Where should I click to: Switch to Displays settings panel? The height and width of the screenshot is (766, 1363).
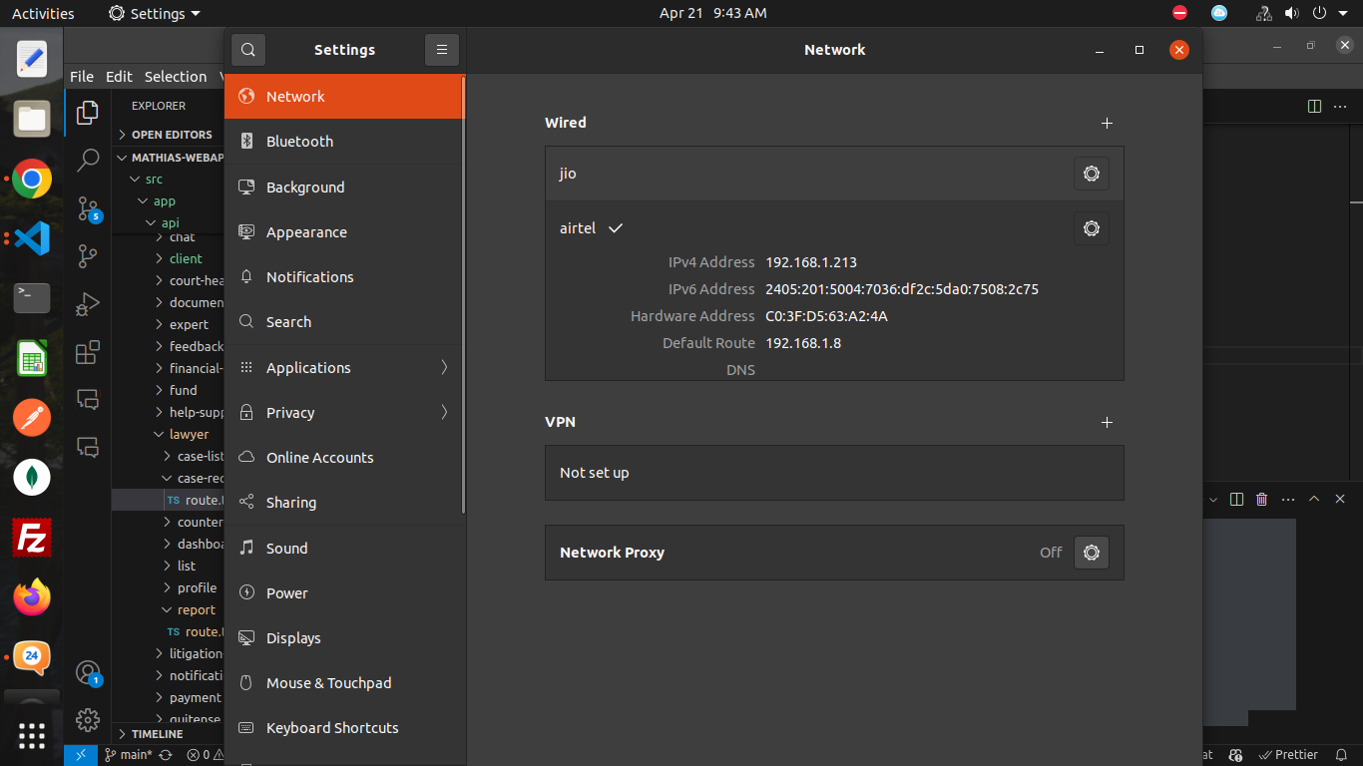(x=344, y=638)
